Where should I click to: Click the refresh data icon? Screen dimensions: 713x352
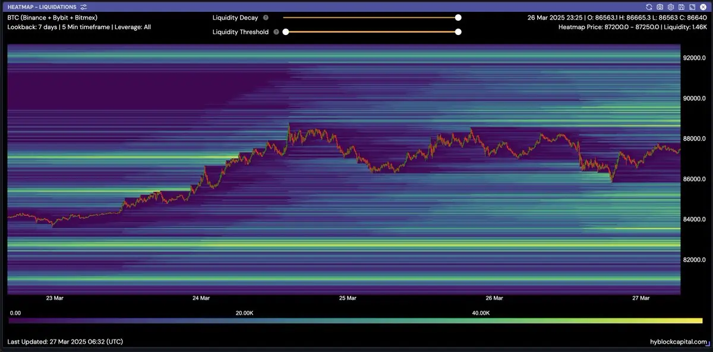649,7
